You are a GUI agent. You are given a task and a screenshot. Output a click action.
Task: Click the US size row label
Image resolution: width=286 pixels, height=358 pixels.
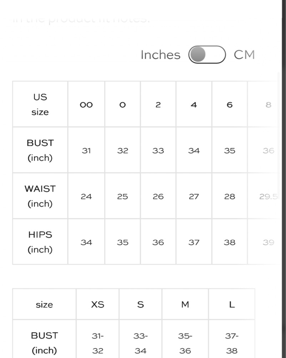(40, 105)
